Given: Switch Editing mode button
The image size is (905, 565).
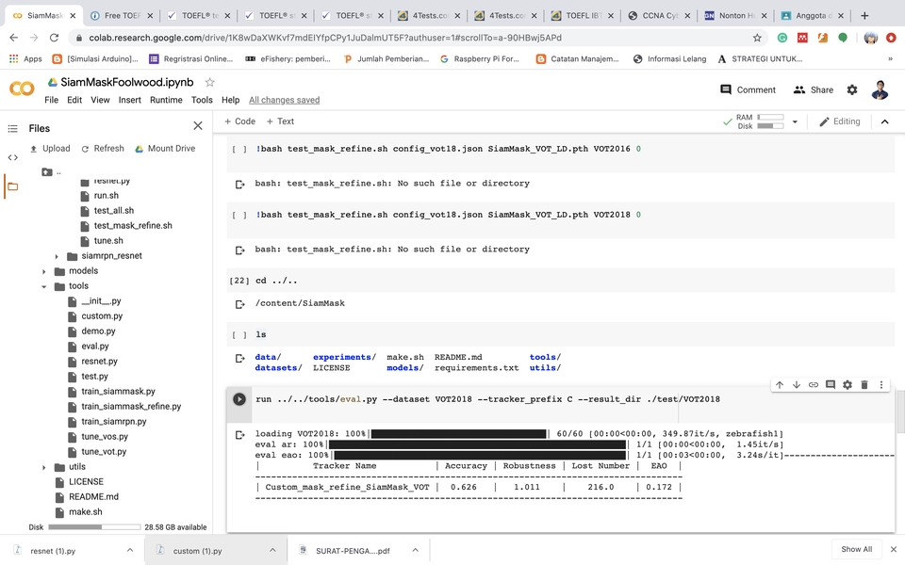Looking at the screenshot, I should pyautogui.click(x=840, y=121).
